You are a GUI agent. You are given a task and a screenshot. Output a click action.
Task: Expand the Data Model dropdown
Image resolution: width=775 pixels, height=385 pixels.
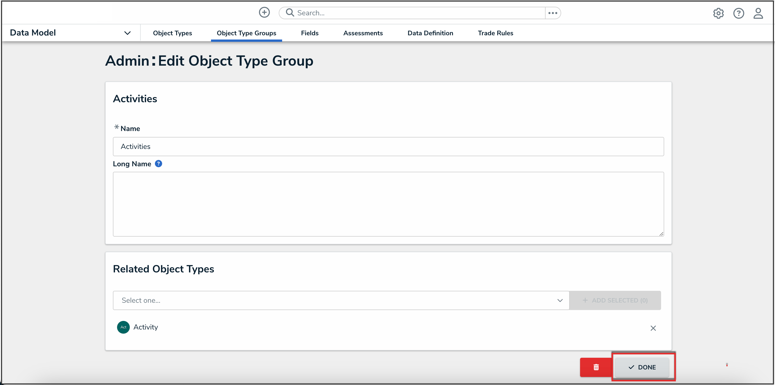[127, 33]
